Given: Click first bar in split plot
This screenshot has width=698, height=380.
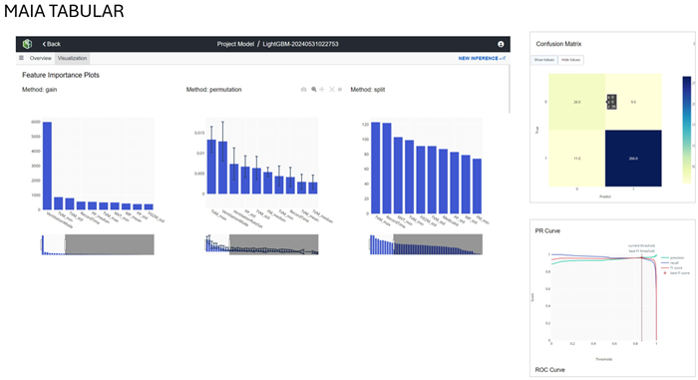Looking at the screenshot, I should [x=376, y=168].
